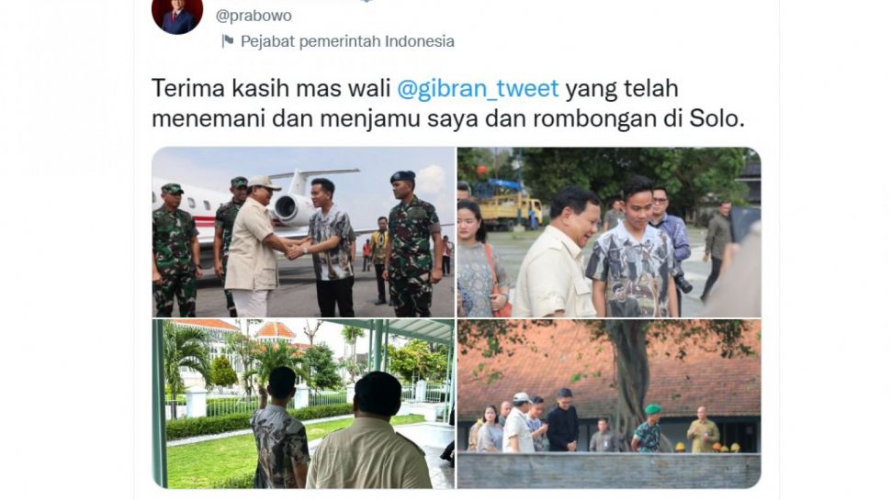Click the empty grey margin left of tweet
891x500 pixels.
67,250
